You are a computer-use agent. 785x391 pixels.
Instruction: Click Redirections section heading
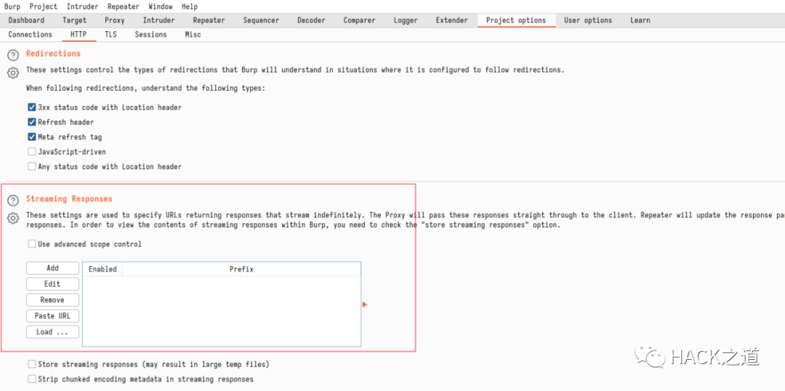[53, 54]
